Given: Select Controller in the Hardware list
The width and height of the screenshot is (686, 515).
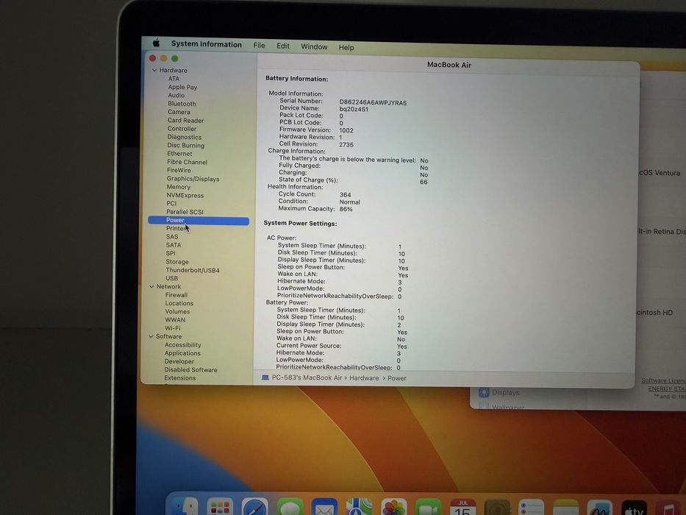Looking at the screenshot, I should (182, 128).
